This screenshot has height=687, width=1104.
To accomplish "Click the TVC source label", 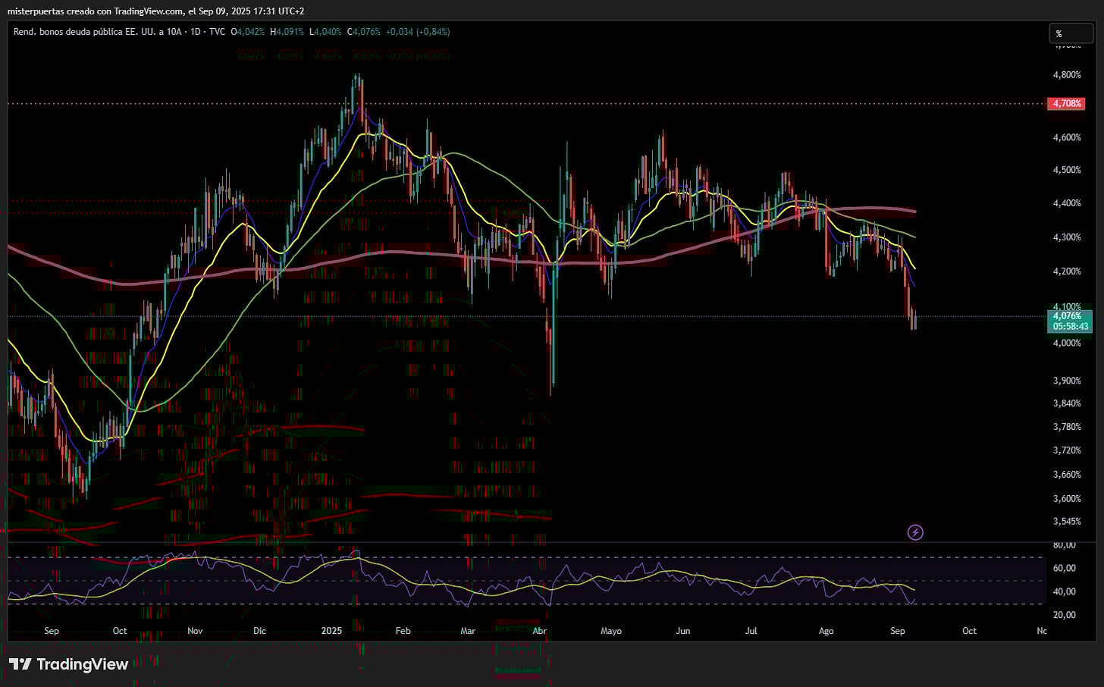I will coord(217,32).
